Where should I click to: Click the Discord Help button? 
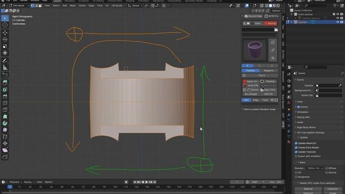[253, 16]
